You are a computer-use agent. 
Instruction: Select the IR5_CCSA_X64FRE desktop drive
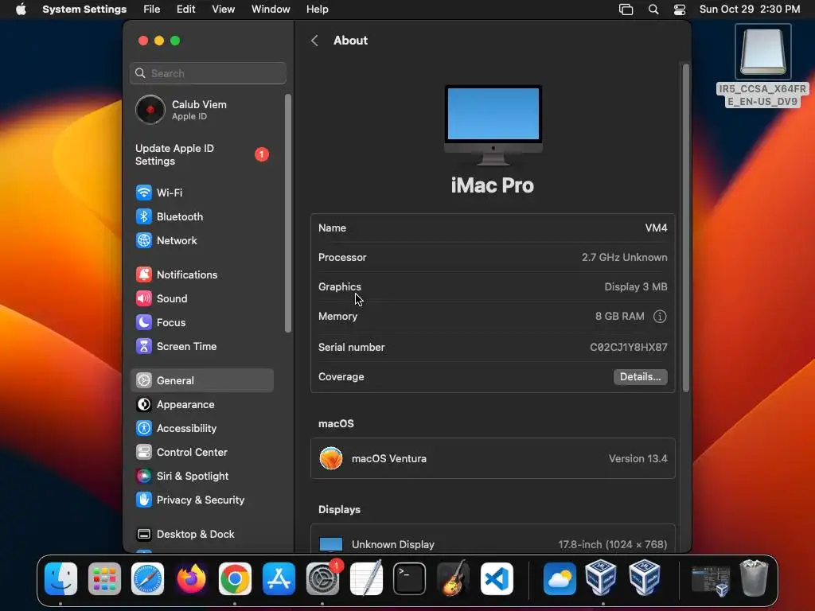tap(762, 66)
